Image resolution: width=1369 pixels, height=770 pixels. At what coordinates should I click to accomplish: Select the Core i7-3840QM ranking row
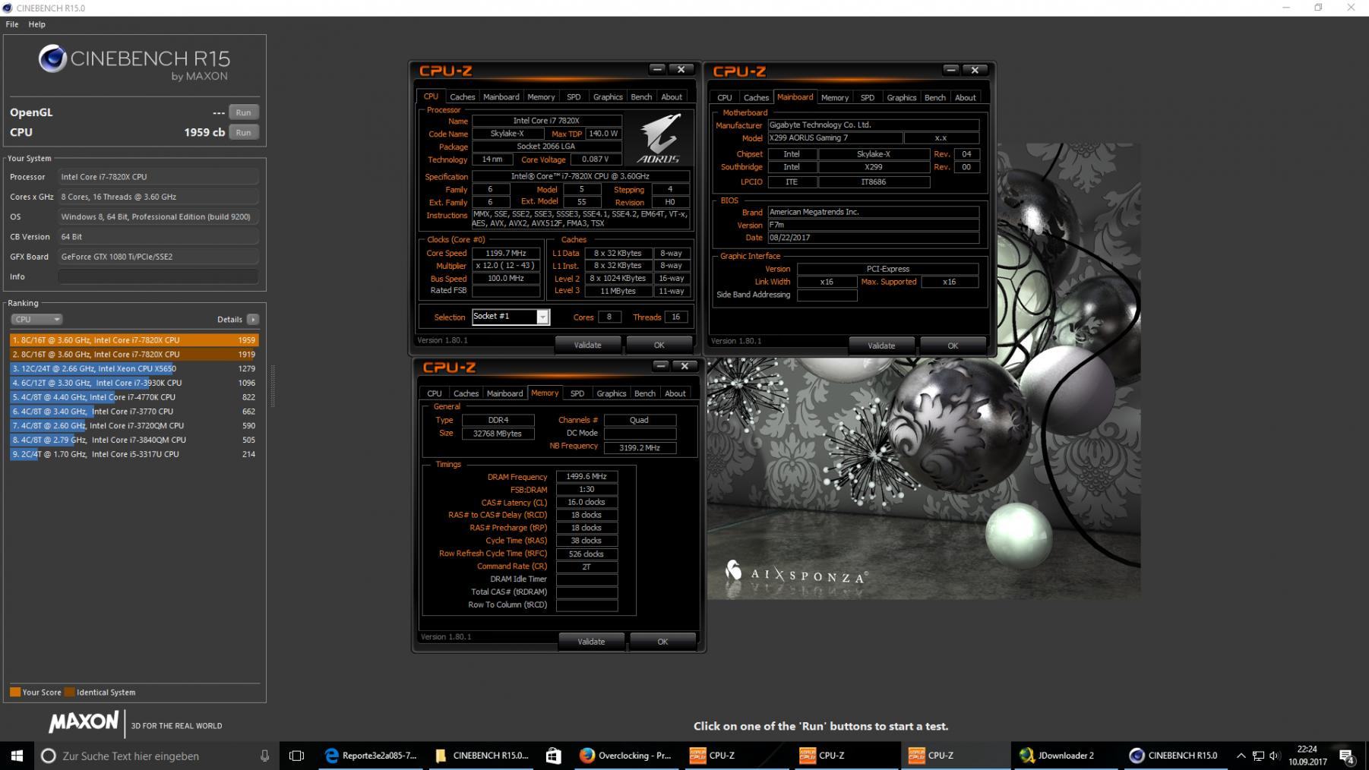coord(134,440)
